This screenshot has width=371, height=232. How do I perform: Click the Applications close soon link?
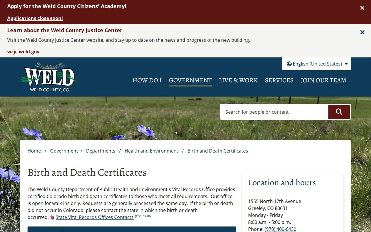[x=35, y=18]
